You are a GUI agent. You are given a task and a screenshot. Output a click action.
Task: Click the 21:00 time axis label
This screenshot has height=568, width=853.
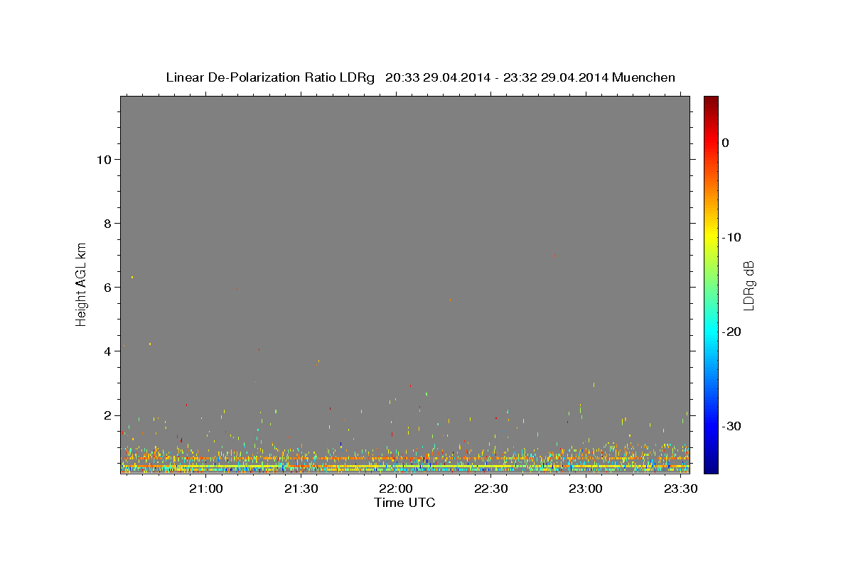[x=206, y=489]
